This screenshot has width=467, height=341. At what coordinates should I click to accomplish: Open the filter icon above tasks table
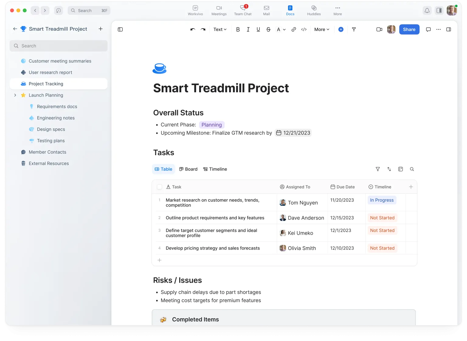378,169
